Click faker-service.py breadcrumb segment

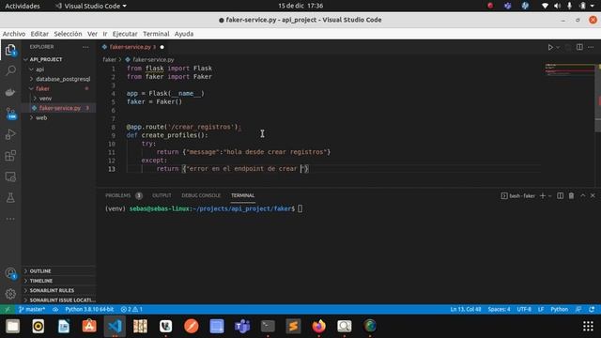[x=150, y=60]
